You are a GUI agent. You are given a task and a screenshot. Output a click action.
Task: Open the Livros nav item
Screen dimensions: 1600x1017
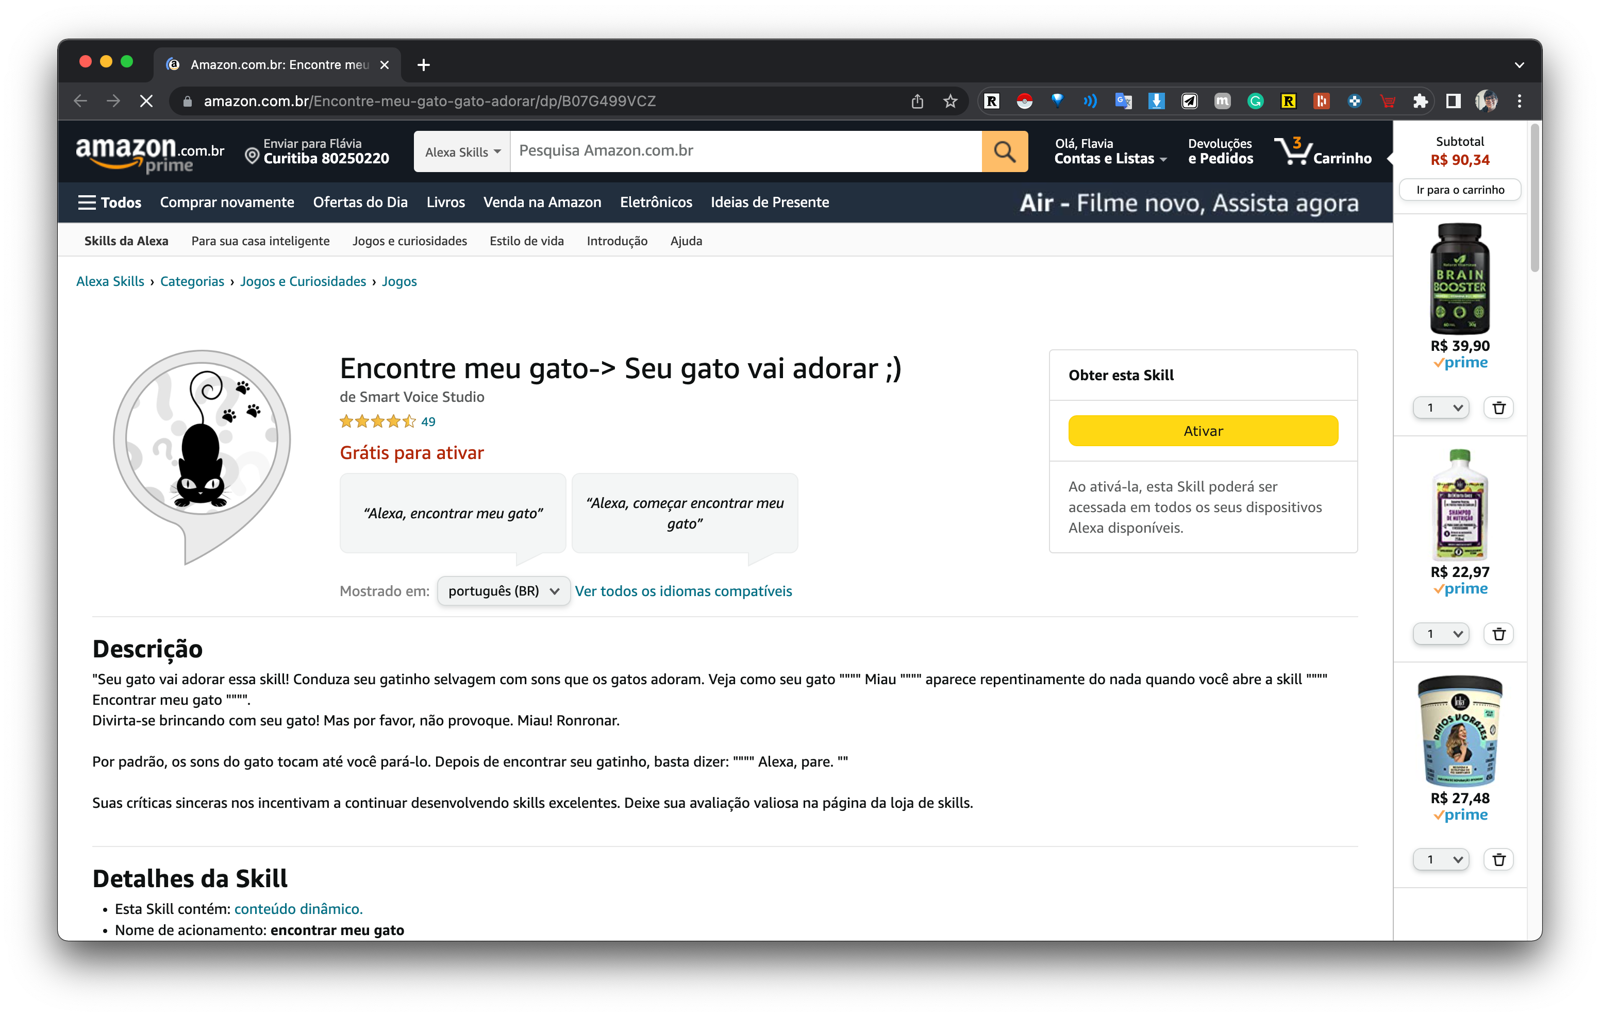[x=445, y=202]
